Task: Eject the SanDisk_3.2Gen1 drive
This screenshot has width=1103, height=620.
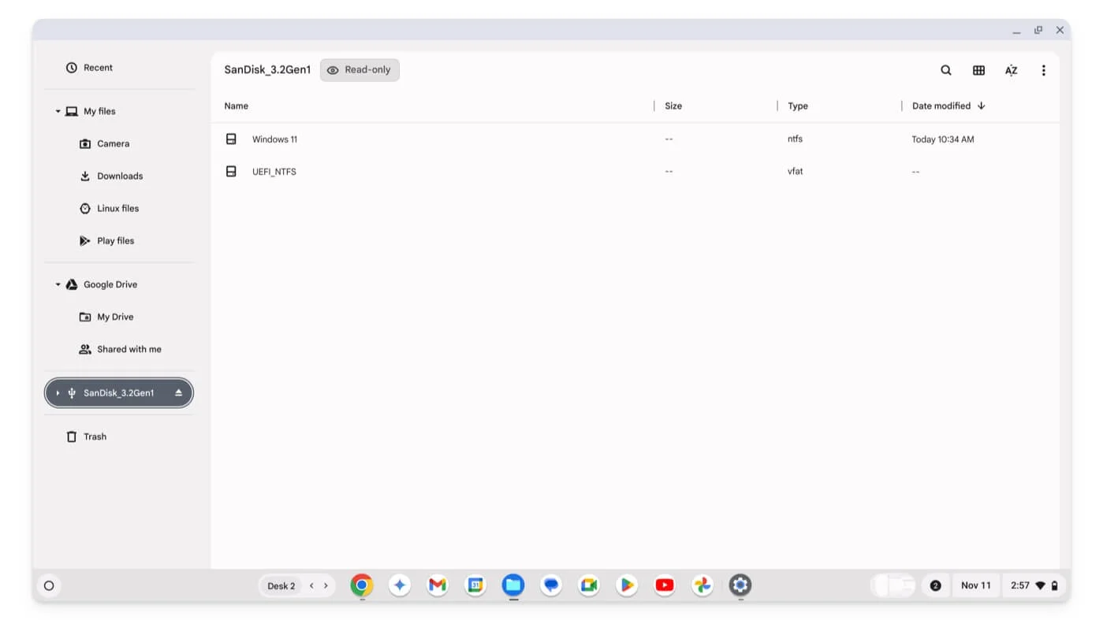Action: tap(178, 393)
